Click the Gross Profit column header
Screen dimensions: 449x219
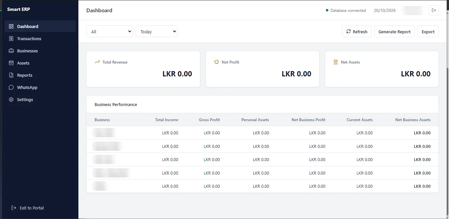click(209, 120)
